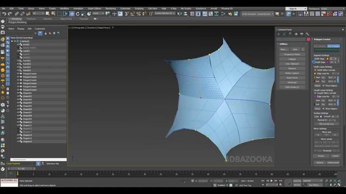The height and width of the screenshot is (194, 346).
Task: Click the Undo arrow in main toolbar
Action: pyautogui.click(x=4, y=13)
